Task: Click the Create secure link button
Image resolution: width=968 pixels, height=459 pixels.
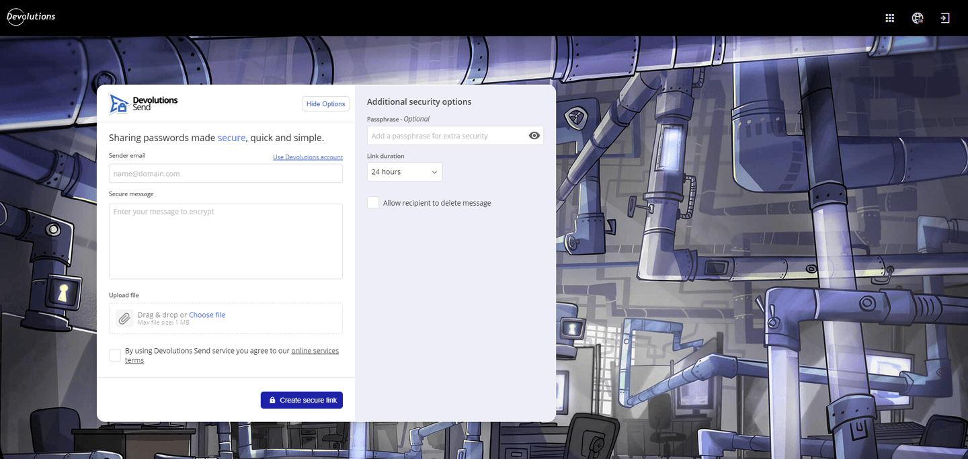Action: point(302,401)
